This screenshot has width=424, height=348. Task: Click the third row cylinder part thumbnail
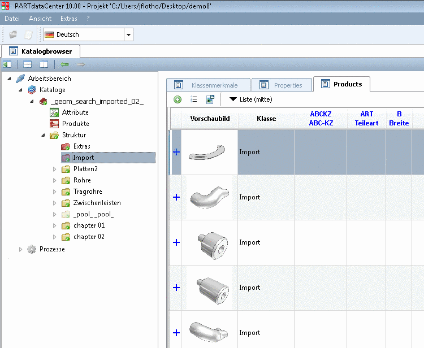click(213, 245)
